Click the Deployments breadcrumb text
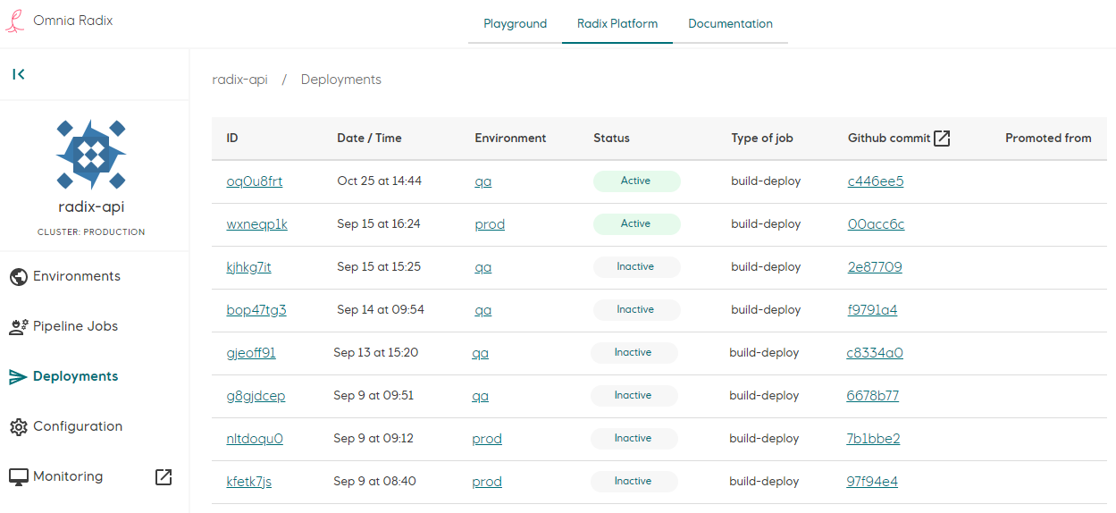 [341, 80]
